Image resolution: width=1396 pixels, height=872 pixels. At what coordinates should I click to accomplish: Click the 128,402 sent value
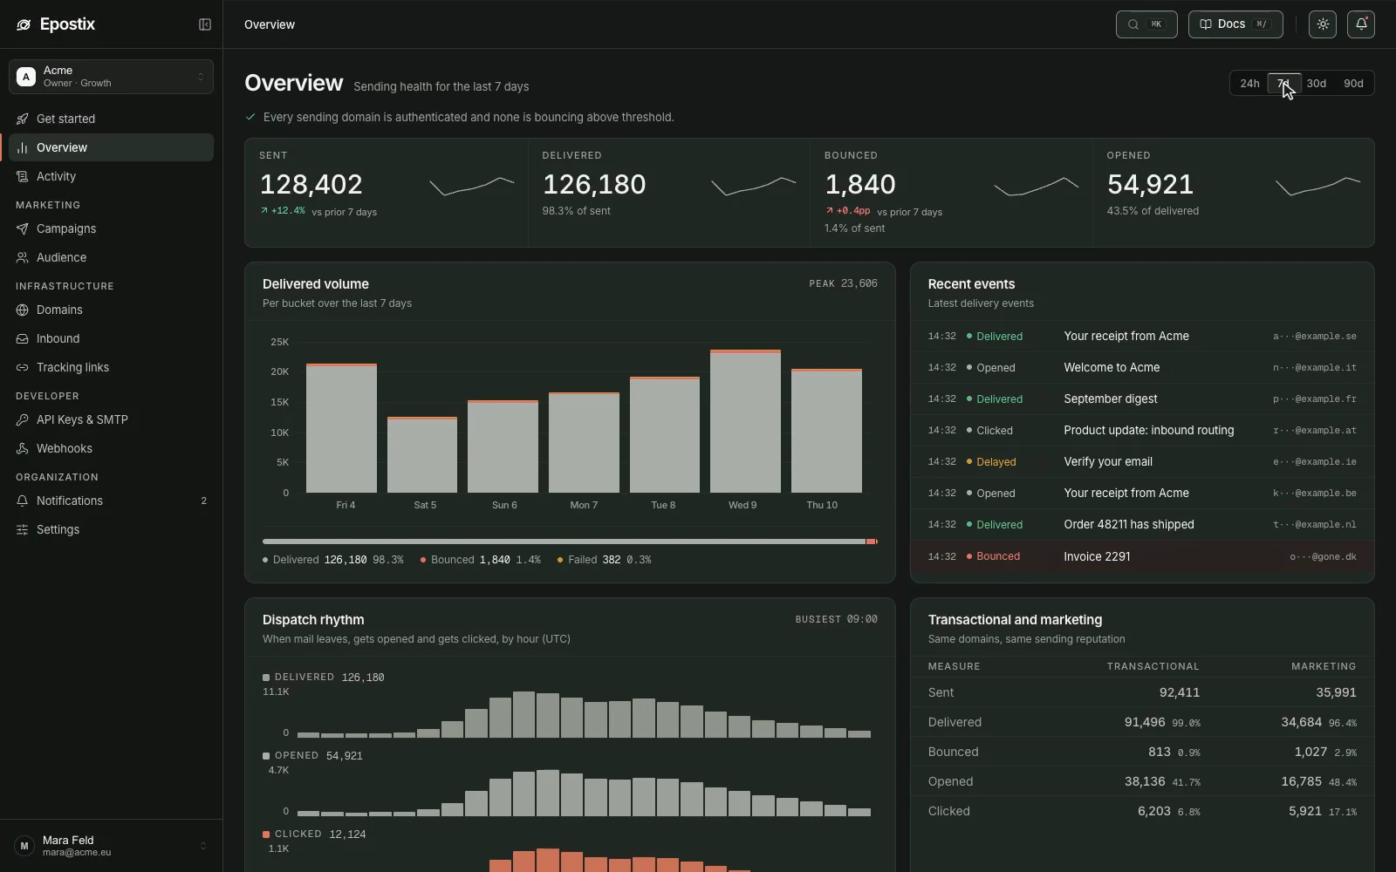pyautogui.click(x=311, y=184)
